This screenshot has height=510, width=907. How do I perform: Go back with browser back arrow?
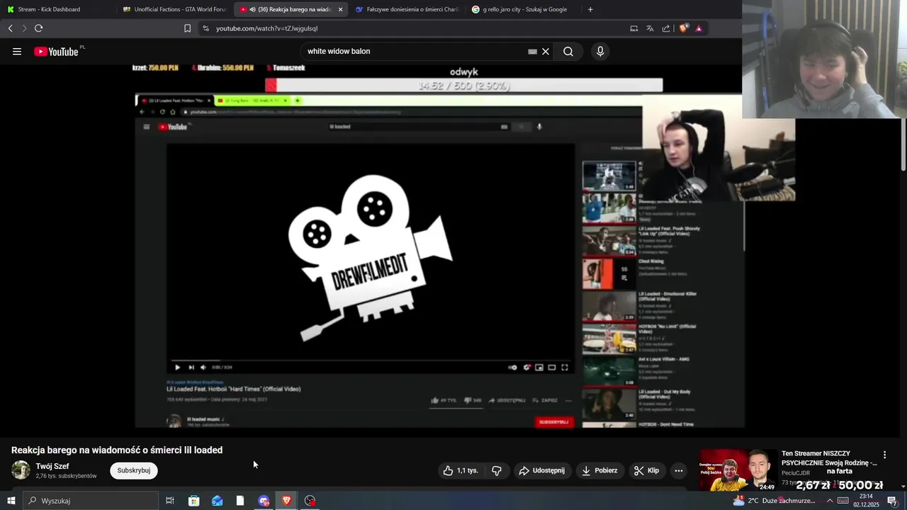tap(10, 28)
